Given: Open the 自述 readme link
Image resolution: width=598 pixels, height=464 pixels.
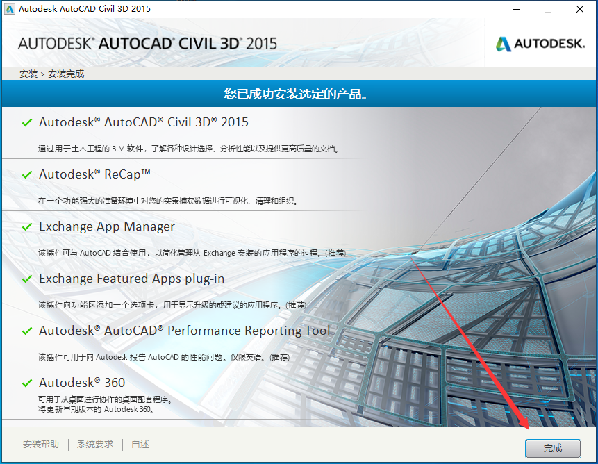Looking at the screenshot, I should 140,444.
